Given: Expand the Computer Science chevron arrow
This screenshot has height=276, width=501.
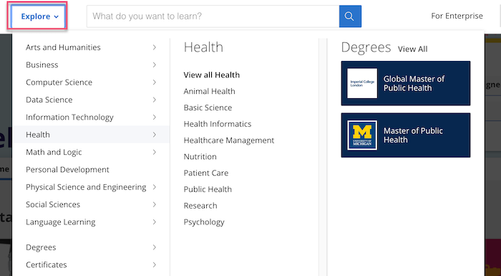Looking at the screenshot, I should (x=155, y=82).
